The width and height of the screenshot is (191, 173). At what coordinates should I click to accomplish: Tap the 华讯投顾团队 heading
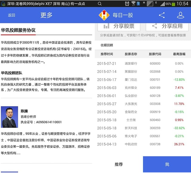(11, 73)
